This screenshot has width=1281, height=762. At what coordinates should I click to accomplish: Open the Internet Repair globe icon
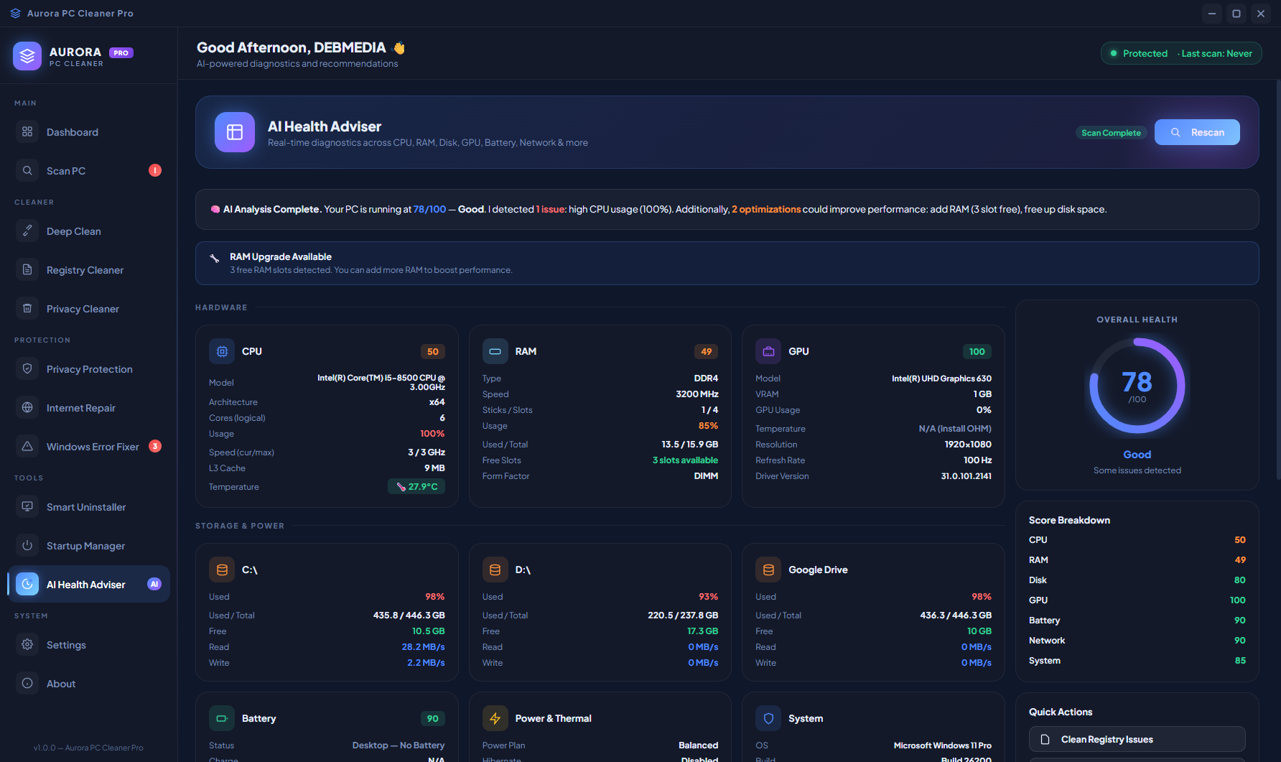click(x=27, y=408)
